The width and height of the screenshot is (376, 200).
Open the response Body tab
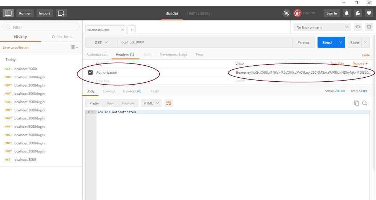(90, 91)
